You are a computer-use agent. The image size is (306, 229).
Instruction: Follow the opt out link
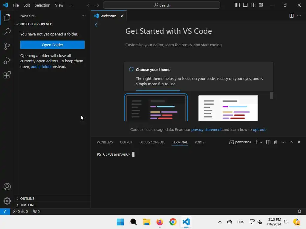[x=259, y=129]
